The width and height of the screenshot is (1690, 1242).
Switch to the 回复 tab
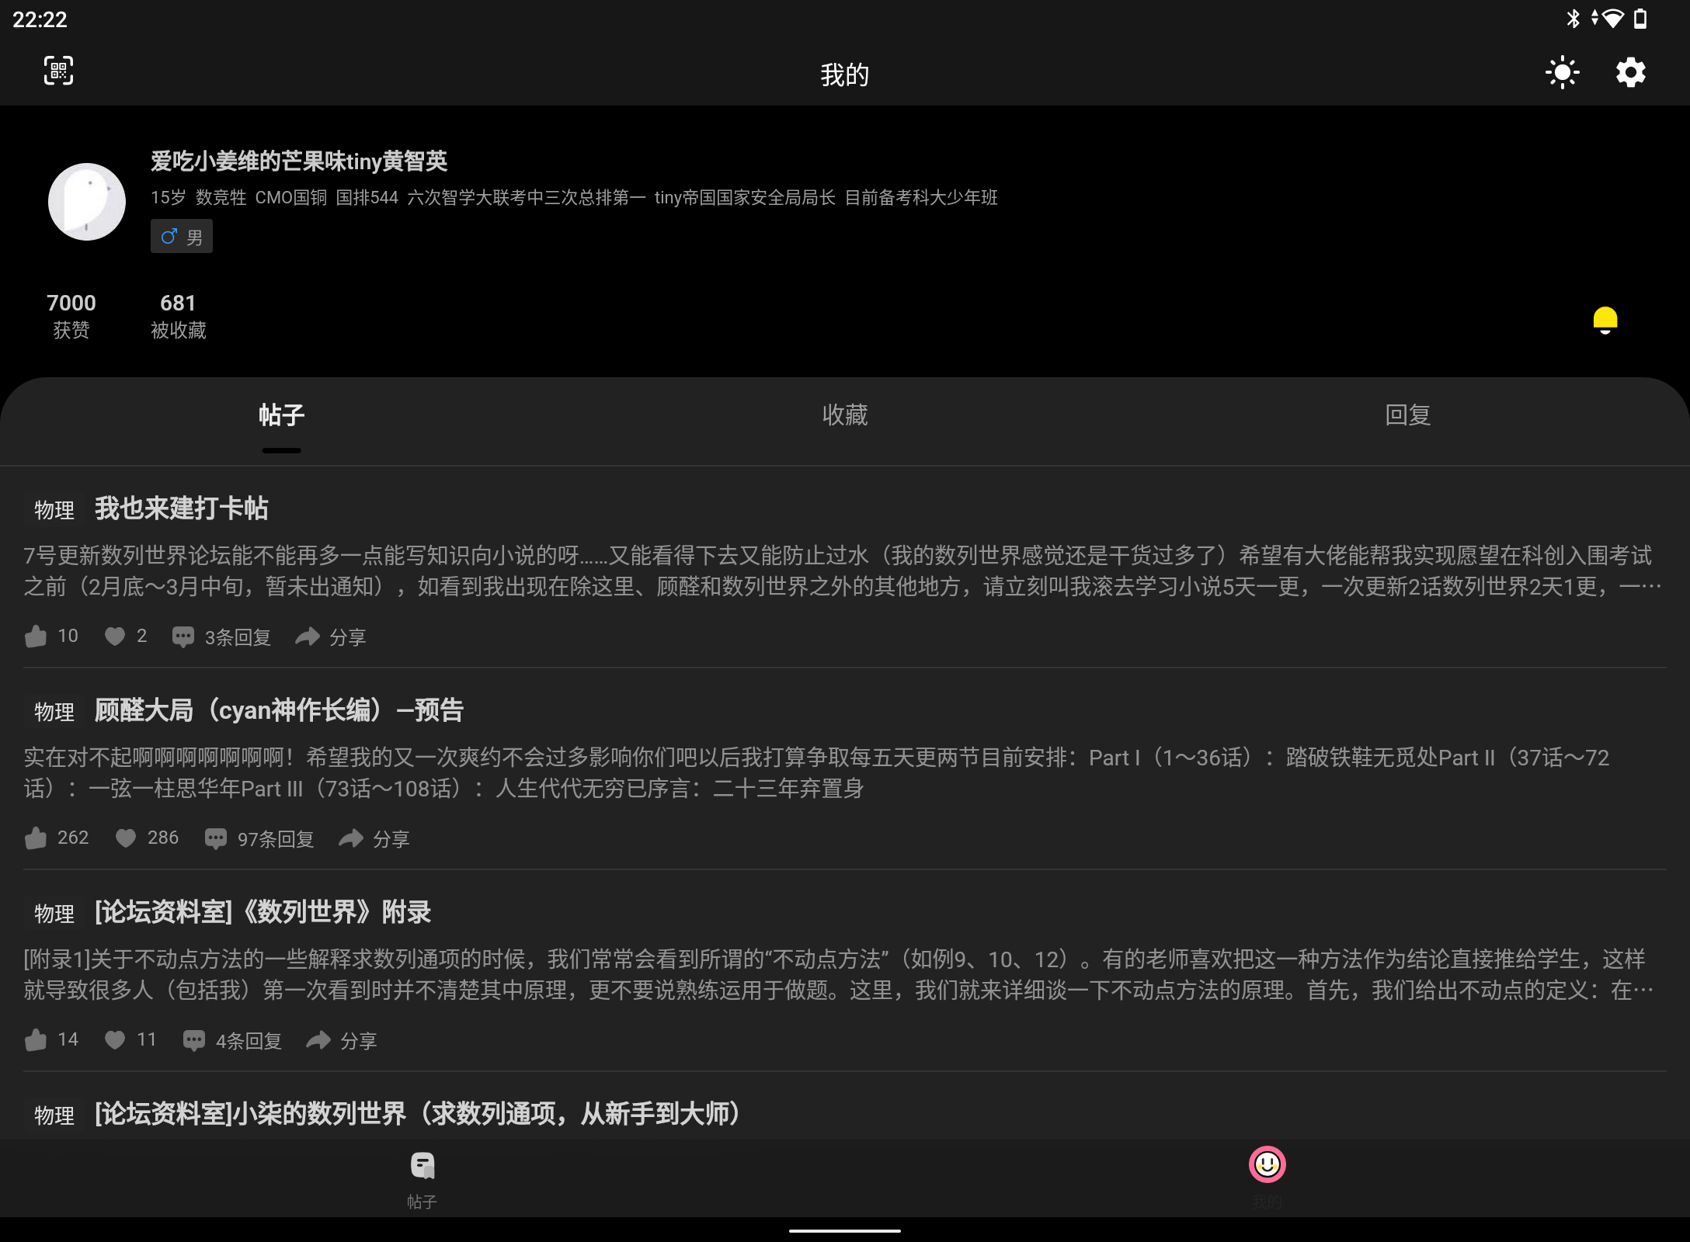pos(1407,415)
